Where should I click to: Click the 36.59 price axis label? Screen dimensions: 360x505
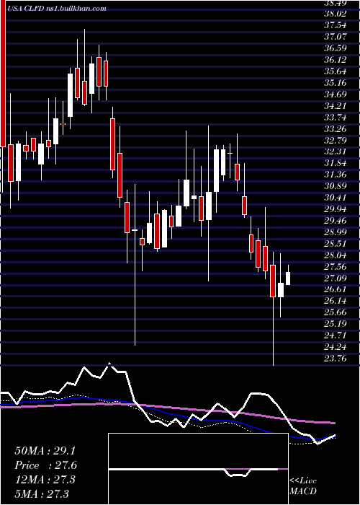tap(336, 48)
